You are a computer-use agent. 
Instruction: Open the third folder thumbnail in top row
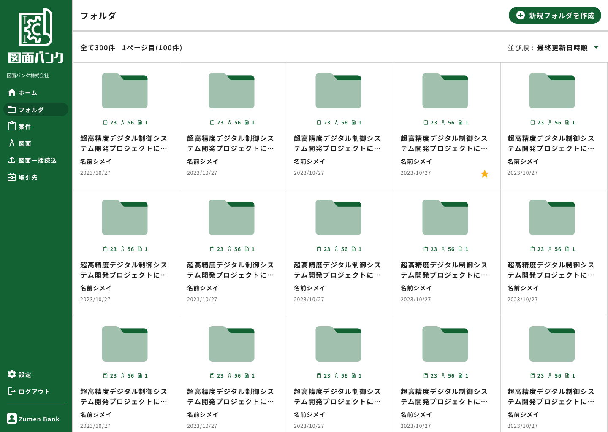click(x=338, y=91)
